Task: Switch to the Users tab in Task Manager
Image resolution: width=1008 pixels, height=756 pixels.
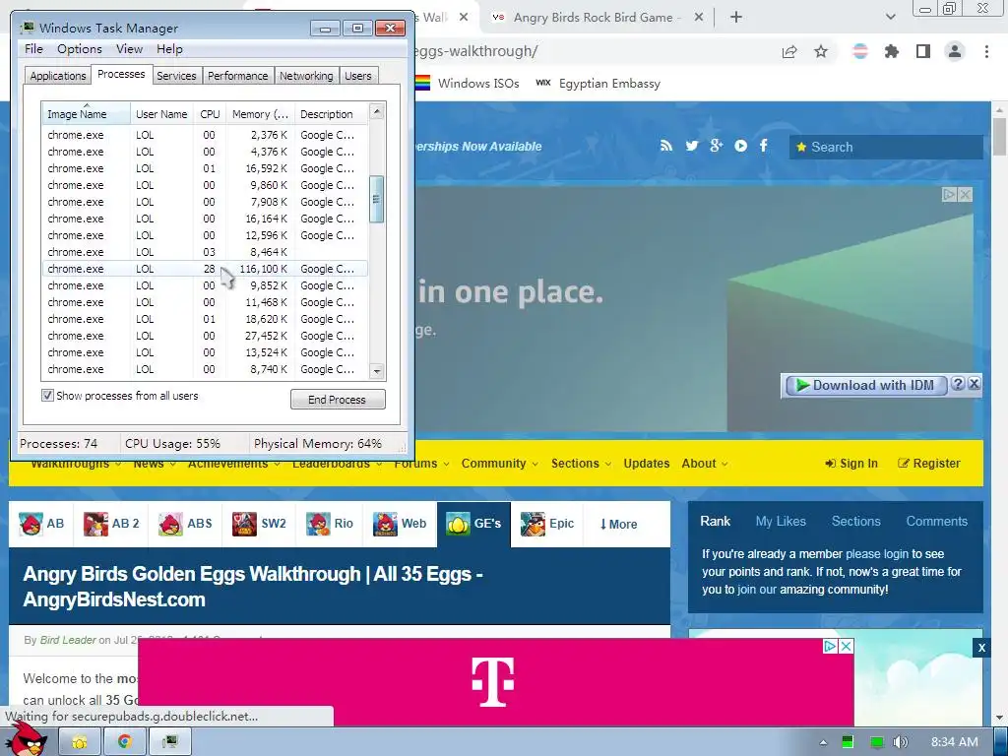Action: [358, 76]
